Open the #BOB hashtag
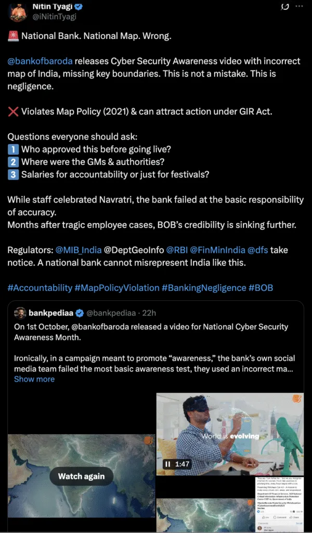The height and width of the screenshot is (533, 312). 261,288
